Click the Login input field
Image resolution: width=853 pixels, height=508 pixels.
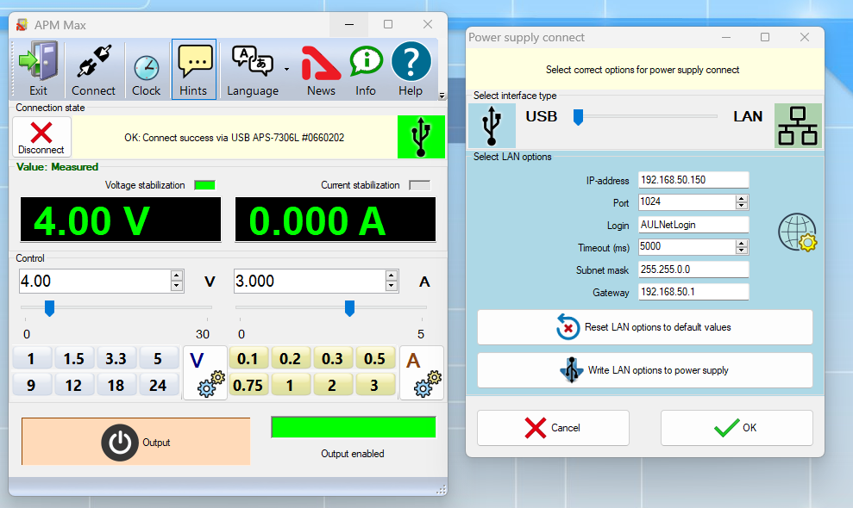(693, 225)
